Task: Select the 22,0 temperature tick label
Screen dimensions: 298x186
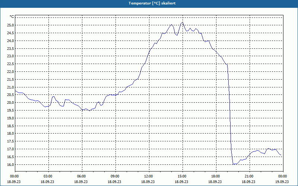Action: point(11,71)
